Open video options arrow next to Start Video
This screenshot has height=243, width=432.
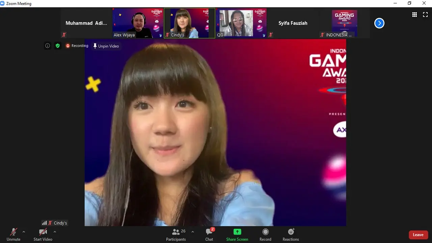point(55,232)
